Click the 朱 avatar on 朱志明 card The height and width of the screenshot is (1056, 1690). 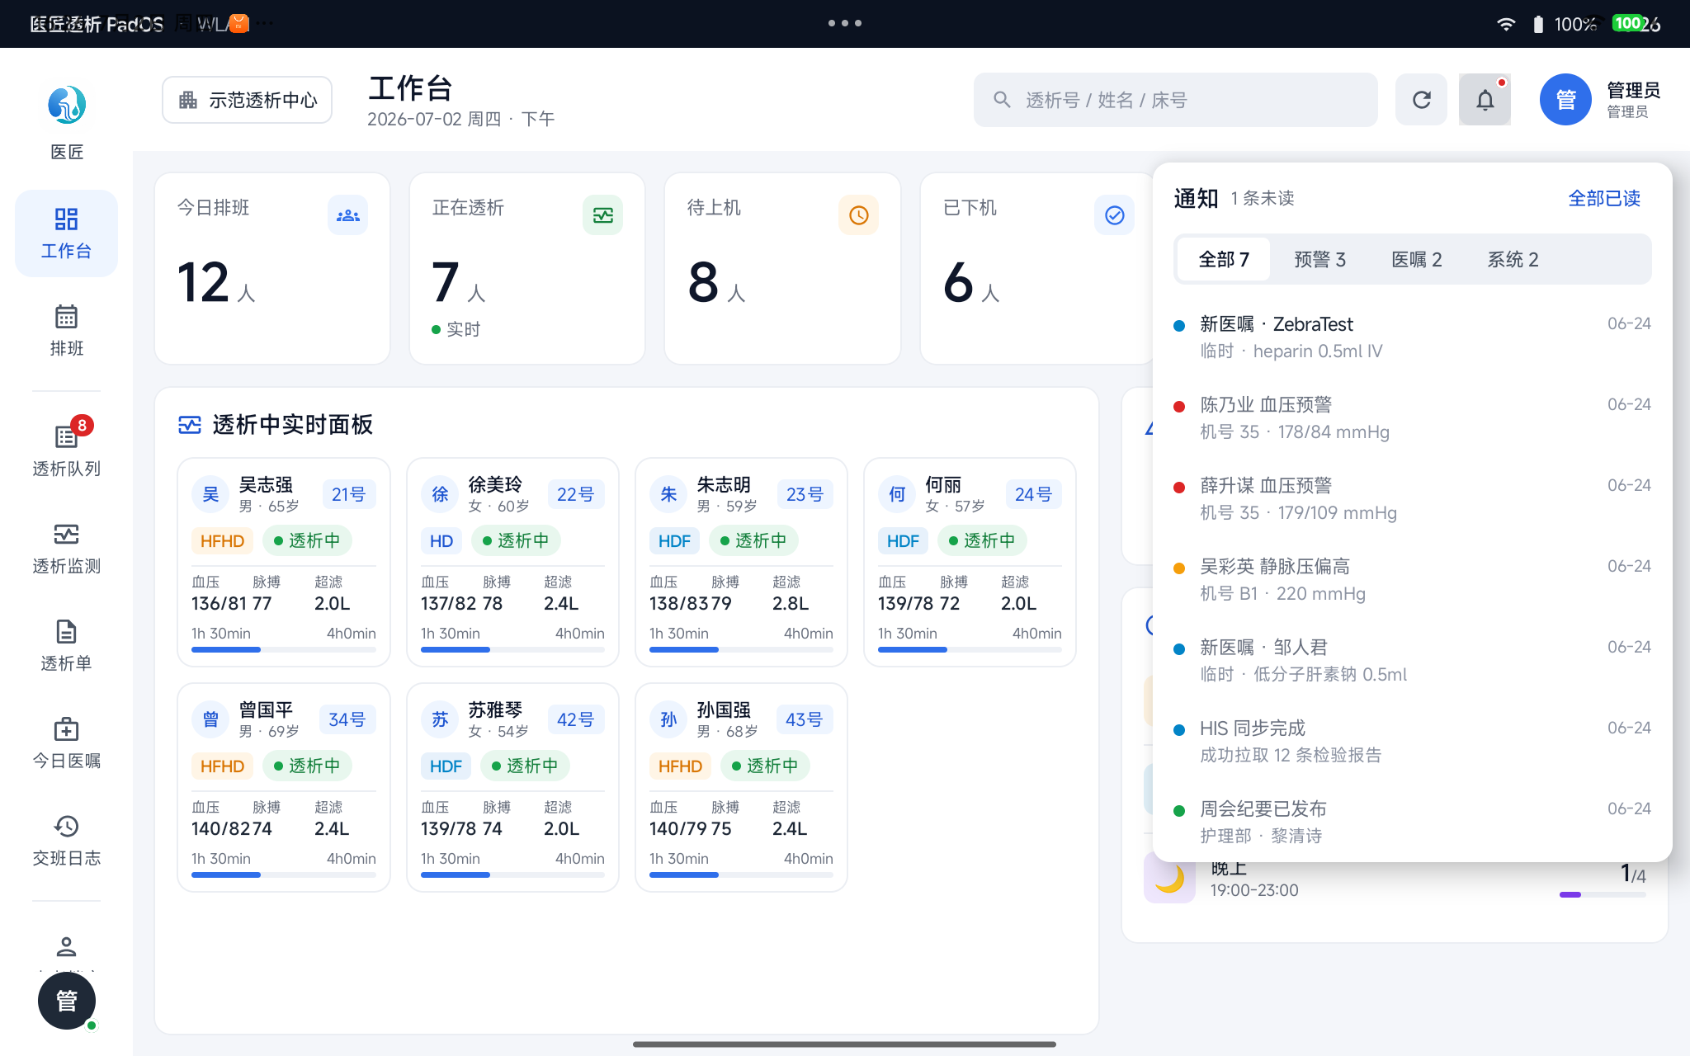(669, 494)
